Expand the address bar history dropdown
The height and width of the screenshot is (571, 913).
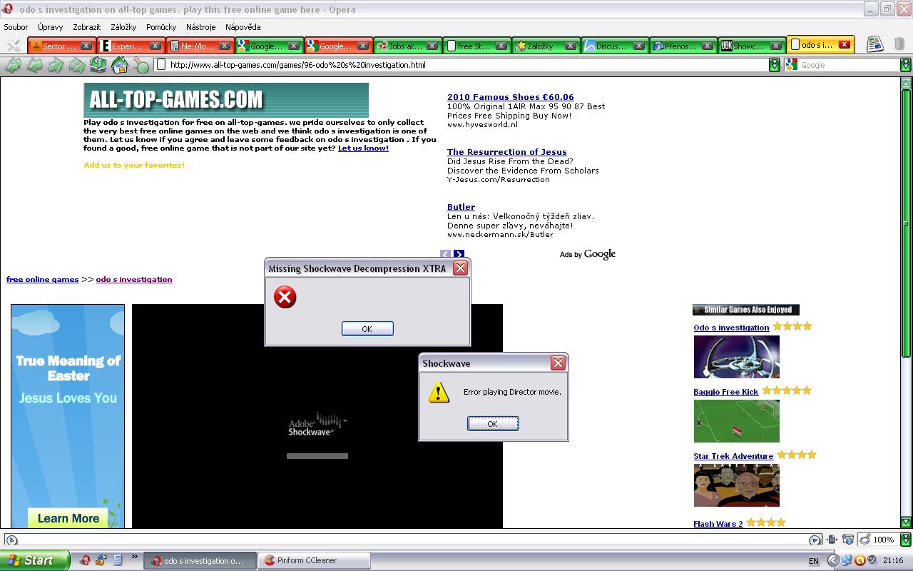[774, 65]
